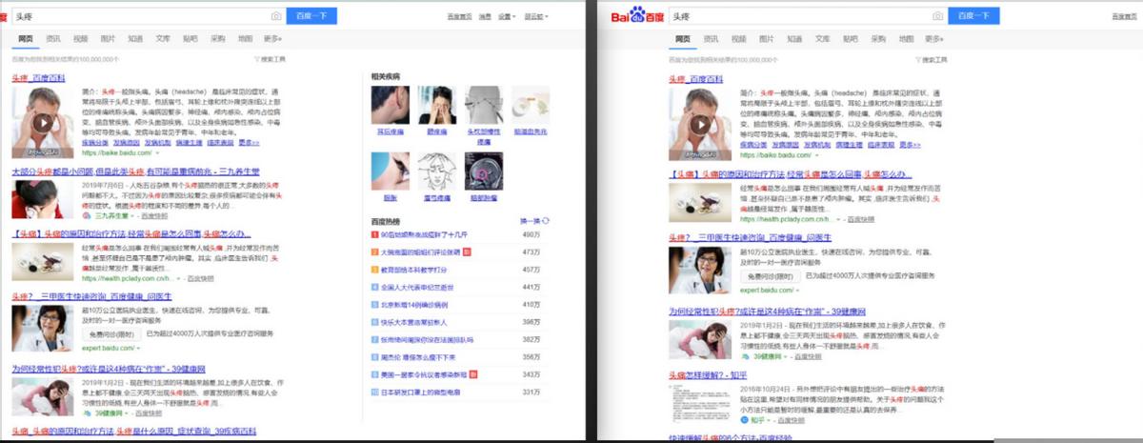Click 免费问诊(限时) in the right window
This screenshot has width=1143, height=443.
point(771,275)
